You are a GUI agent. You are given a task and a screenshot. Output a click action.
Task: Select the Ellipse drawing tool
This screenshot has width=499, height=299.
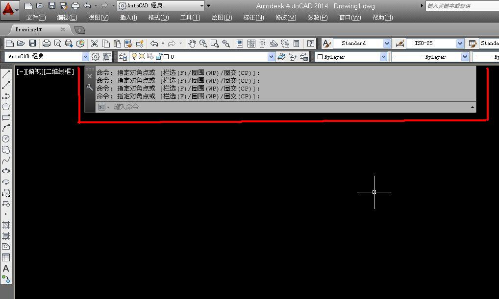click(6, 171)
